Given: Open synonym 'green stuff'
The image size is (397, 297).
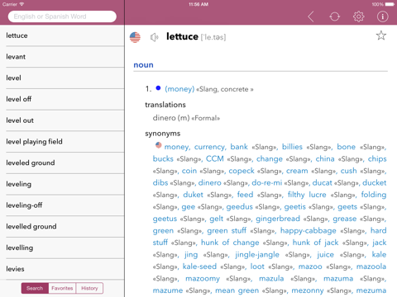Looking at the screenshot, I should click(227, 231).
